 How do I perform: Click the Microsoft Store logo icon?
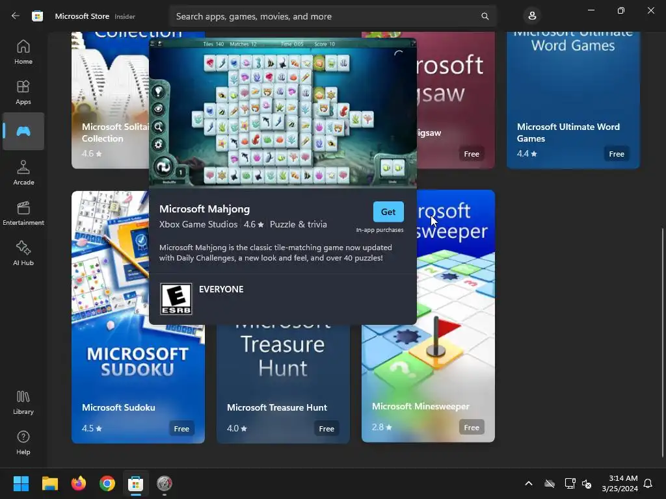point(37,16)
